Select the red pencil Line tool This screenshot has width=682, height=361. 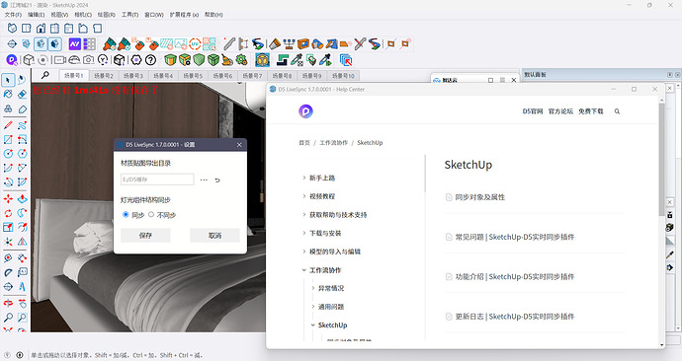point(8,125)
